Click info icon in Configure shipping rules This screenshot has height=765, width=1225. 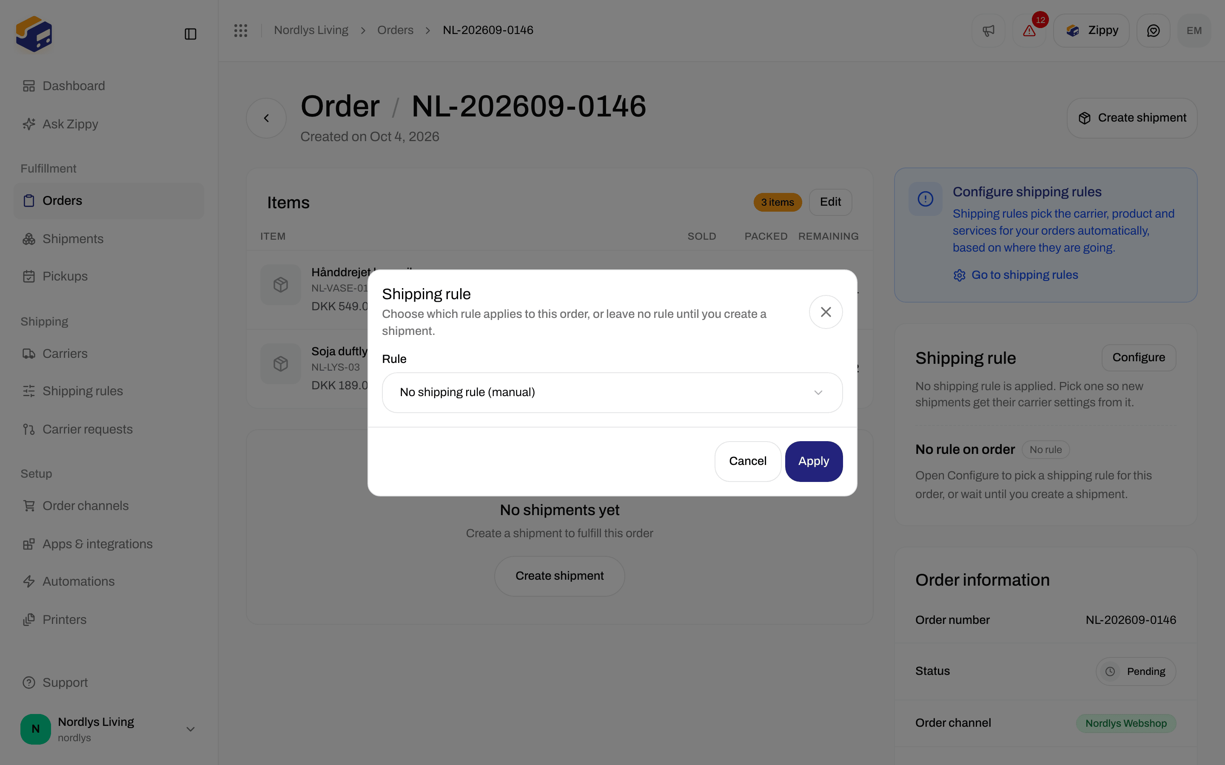(x=925, y=199)
